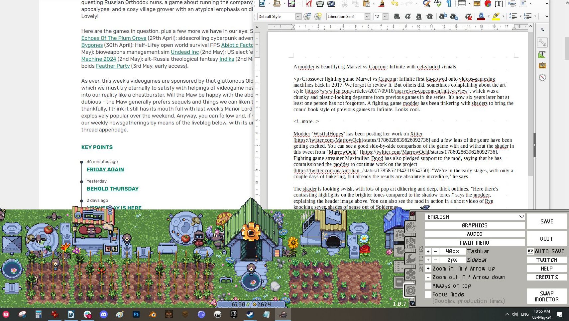Screen dimensions: 569x321
Task: Activate Print Preview in the Writer toolbar
Action: tap(331, 3)
